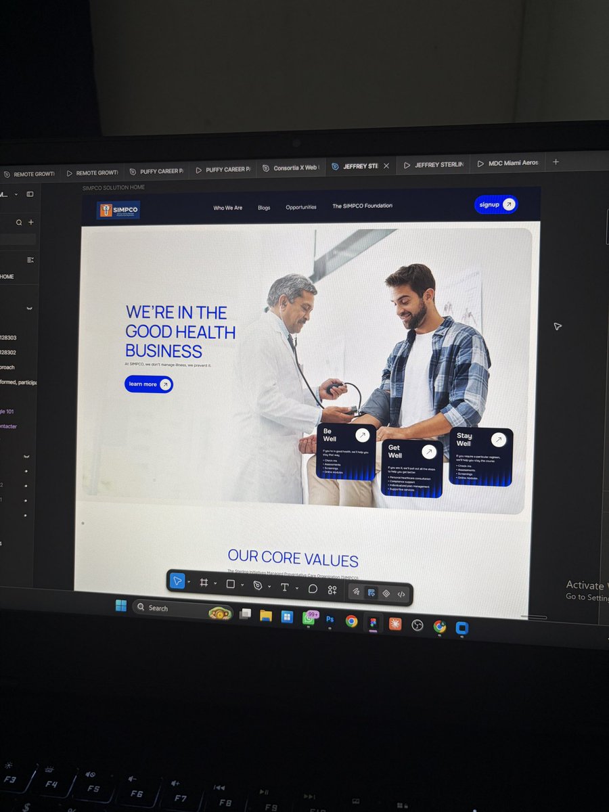Toggle hidden-eye icon below the contacter layer
The image size is (609, 812).
pos(28,457)
